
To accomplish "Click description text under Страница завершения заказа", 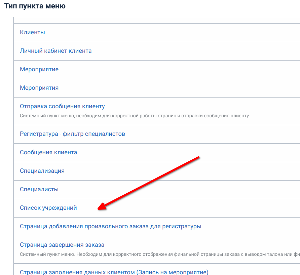I will 158,254.
